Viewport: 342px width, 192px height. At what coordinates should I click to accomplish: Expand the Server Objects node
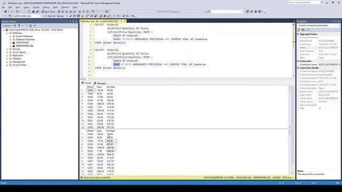pyautogui.click(x=7, y=52)
